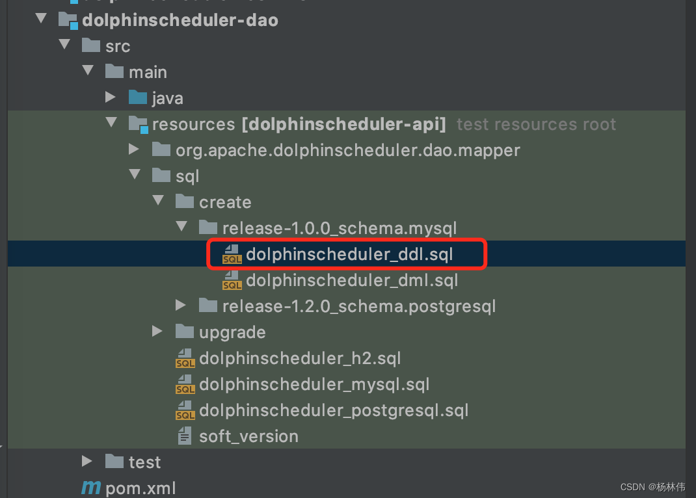
Task: Click the main folder icon
Action: pyautogui.click(x=114, y=71)
